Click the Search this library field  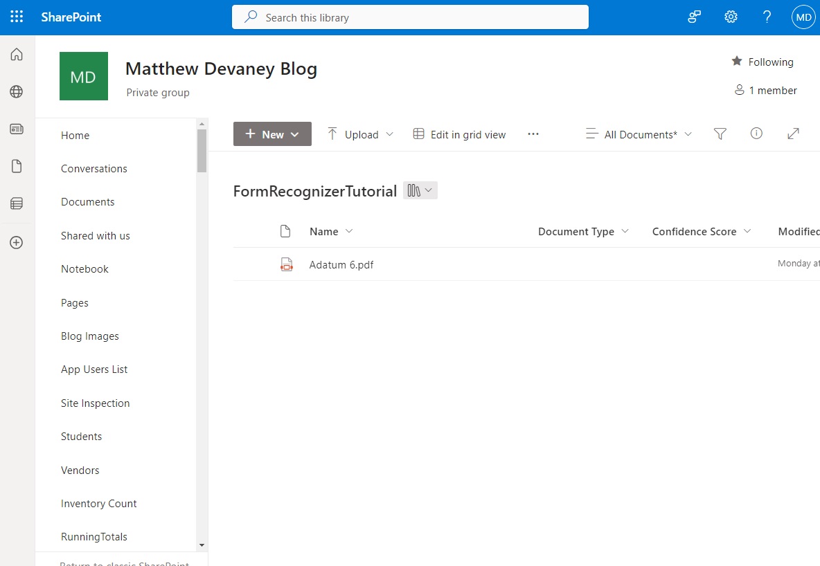click(410, 17)
